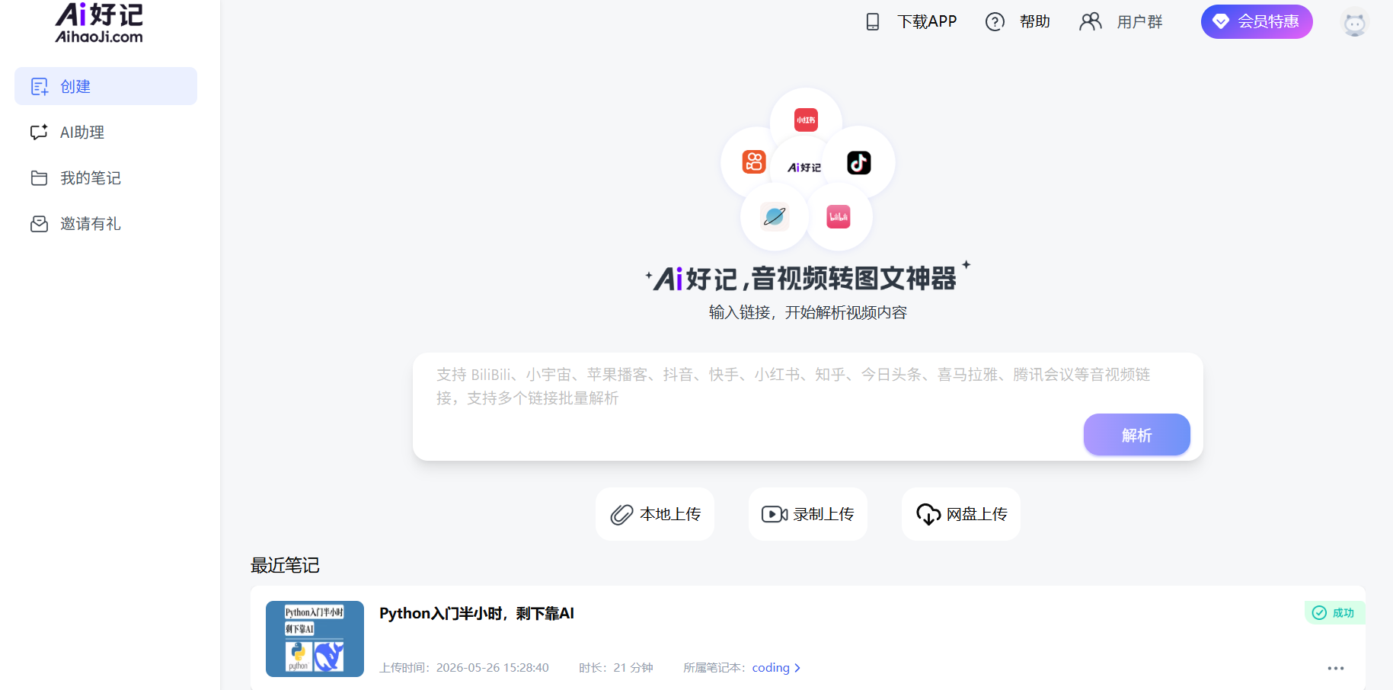The width and height of the screenshot is (1393, 690).
Task: Click the paperclip icon in 本地上传
Action: [621, 515]
